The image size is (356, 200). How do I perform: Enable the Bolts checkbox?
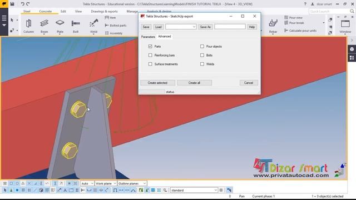click(202, 55)
